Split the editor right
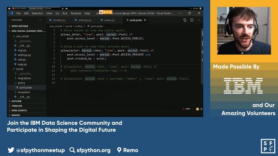 tap(192, 20)
